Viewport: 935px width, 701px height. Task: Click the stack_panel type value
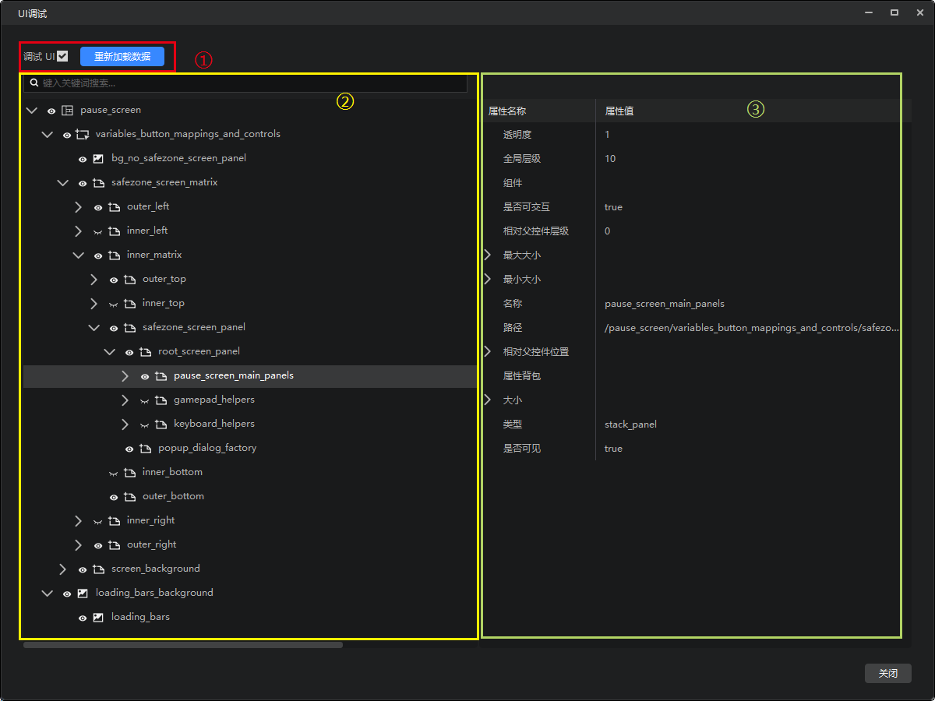[630, 424]
